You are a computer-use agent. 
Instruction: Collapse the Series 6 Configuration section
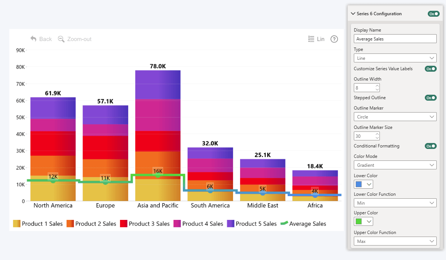click(353, 14)
